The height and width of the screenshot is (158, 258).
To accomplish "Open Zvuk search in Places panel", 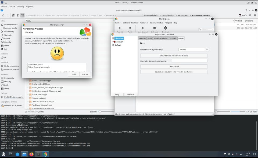I will tap(6, 85).
